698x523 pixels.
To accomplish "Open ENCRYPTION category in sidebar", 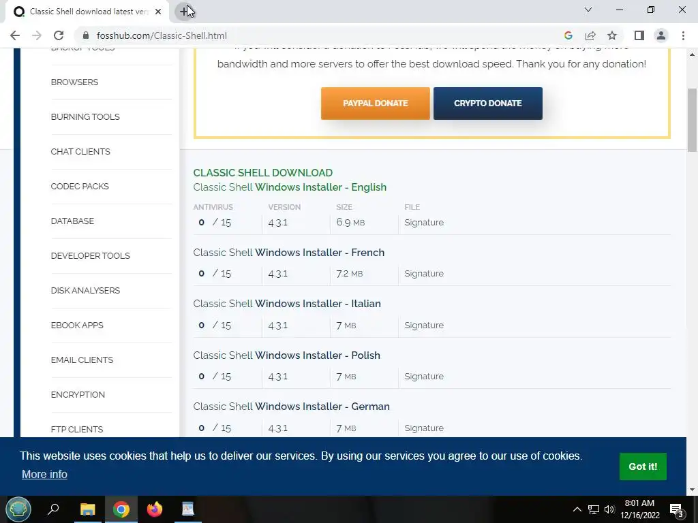I will (x=78, y=394).
